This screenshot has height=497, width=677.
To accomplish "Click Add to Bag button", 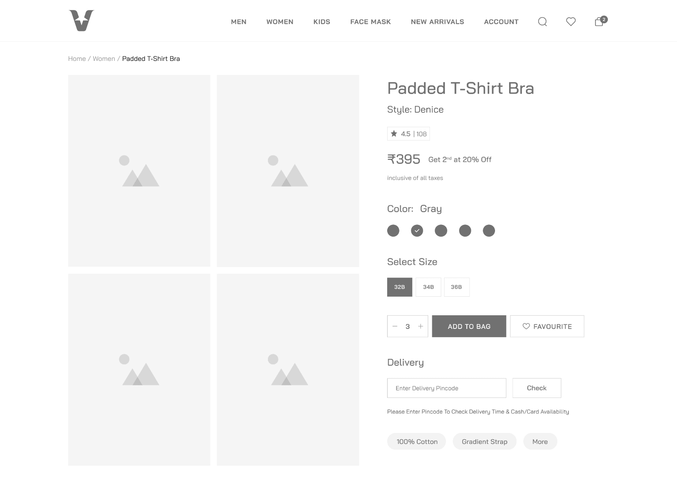I will point(469,326).
